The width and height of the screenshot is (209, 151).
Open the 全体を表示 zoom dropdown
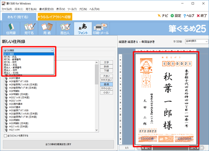click(196, 41)
